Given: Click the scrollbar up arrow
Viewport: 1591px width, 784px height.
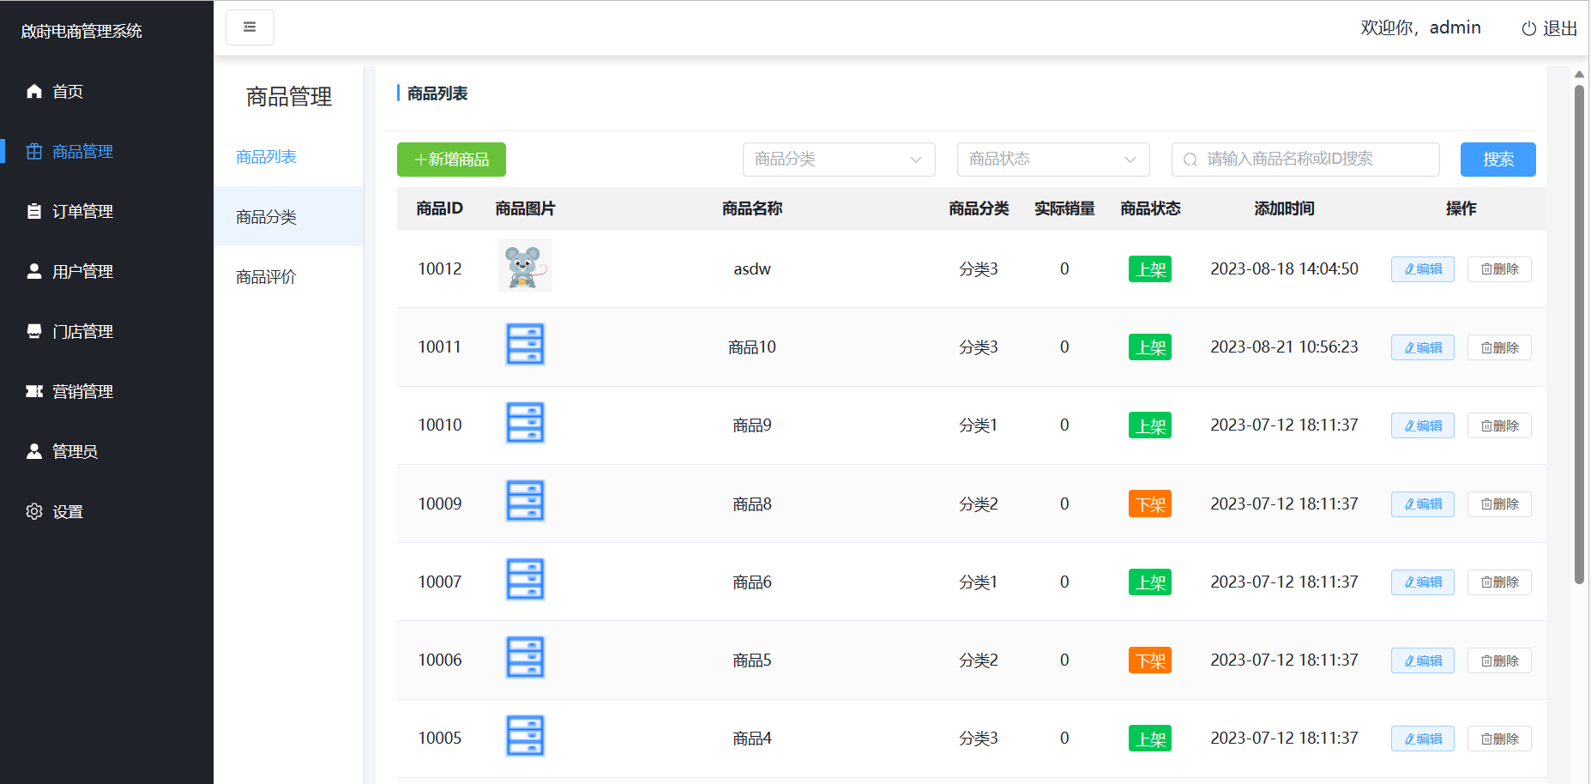Looking at the screenshot, I should tap(1579, 75).
